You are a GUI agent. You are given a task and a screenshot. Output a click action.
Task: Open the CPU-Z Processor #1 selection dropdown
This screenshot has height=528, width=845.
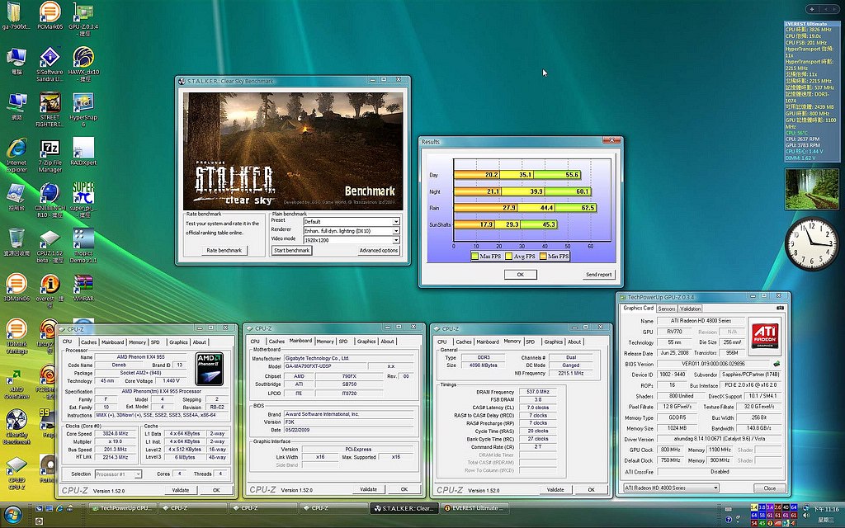point(118,474)
